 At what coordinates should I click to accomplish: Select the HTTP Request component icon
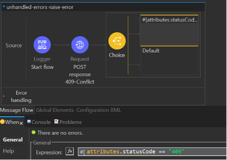80,45
